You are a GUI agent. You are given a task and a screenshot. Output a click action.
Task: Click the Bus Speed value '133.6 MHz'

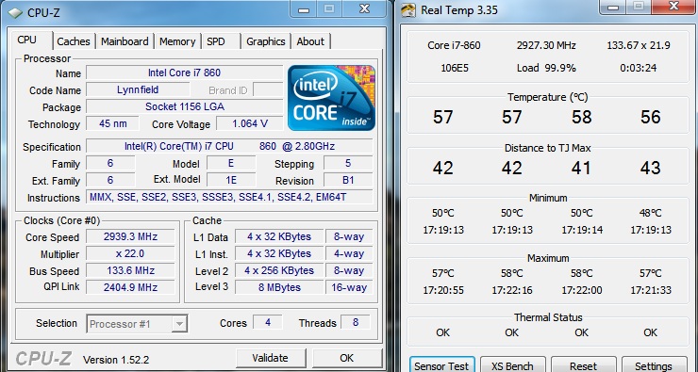coord(130,270)
